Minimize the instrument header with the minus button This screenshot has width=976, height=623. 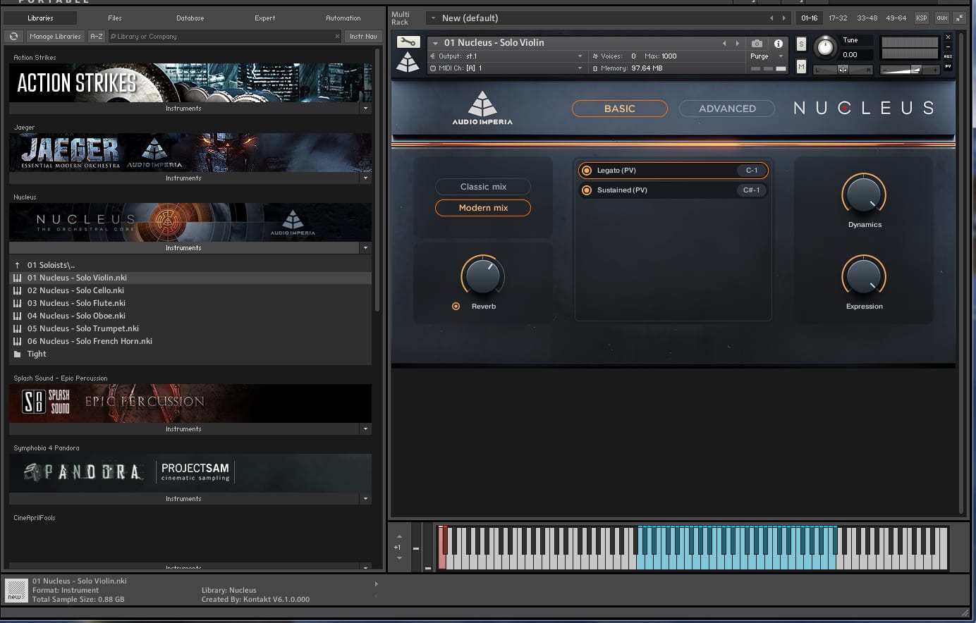coord(948,47)
